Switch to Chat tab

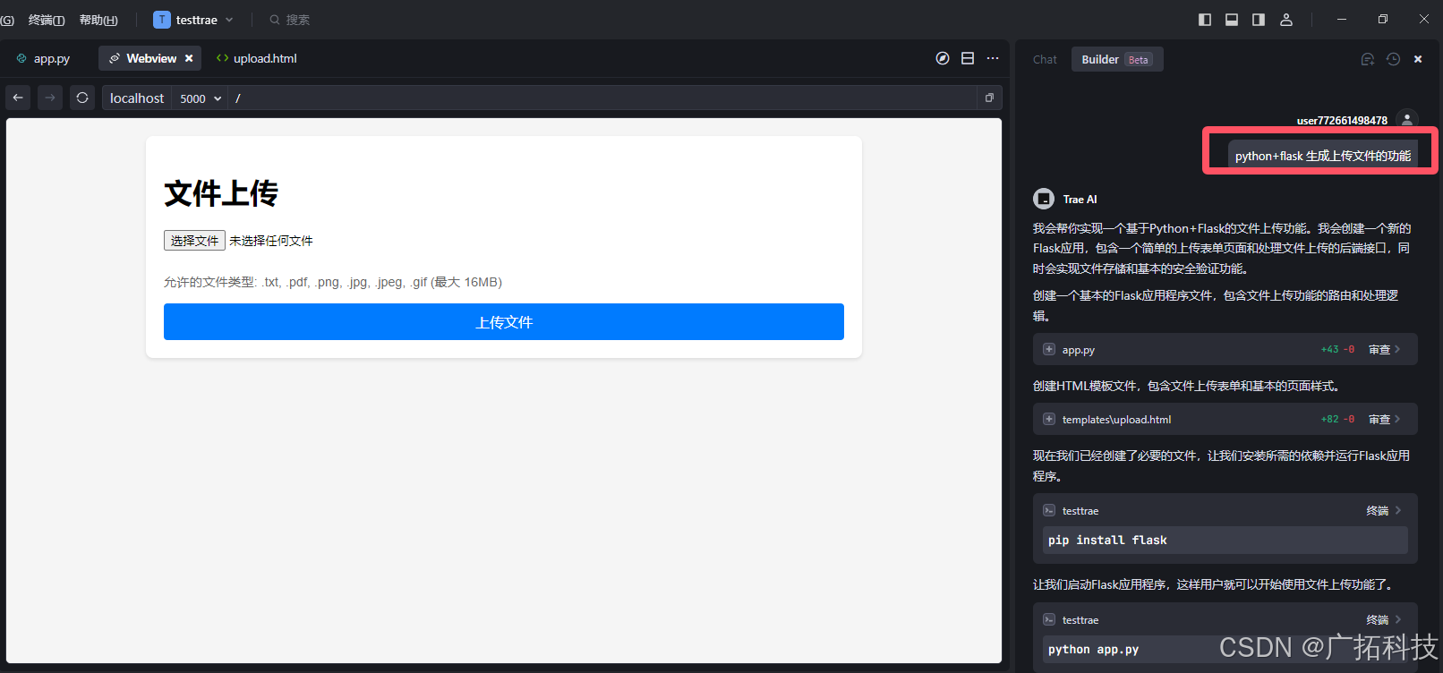coord(1045,59)
